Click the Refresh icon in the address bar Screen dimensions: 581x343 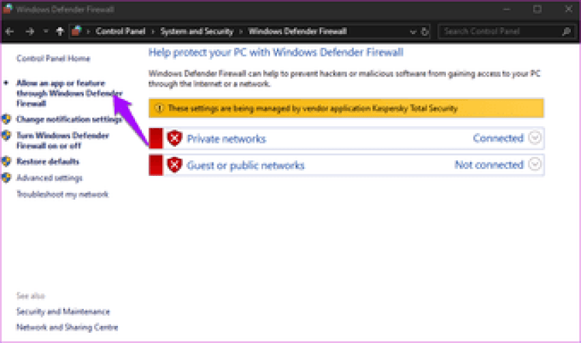(x=426, y=31)
